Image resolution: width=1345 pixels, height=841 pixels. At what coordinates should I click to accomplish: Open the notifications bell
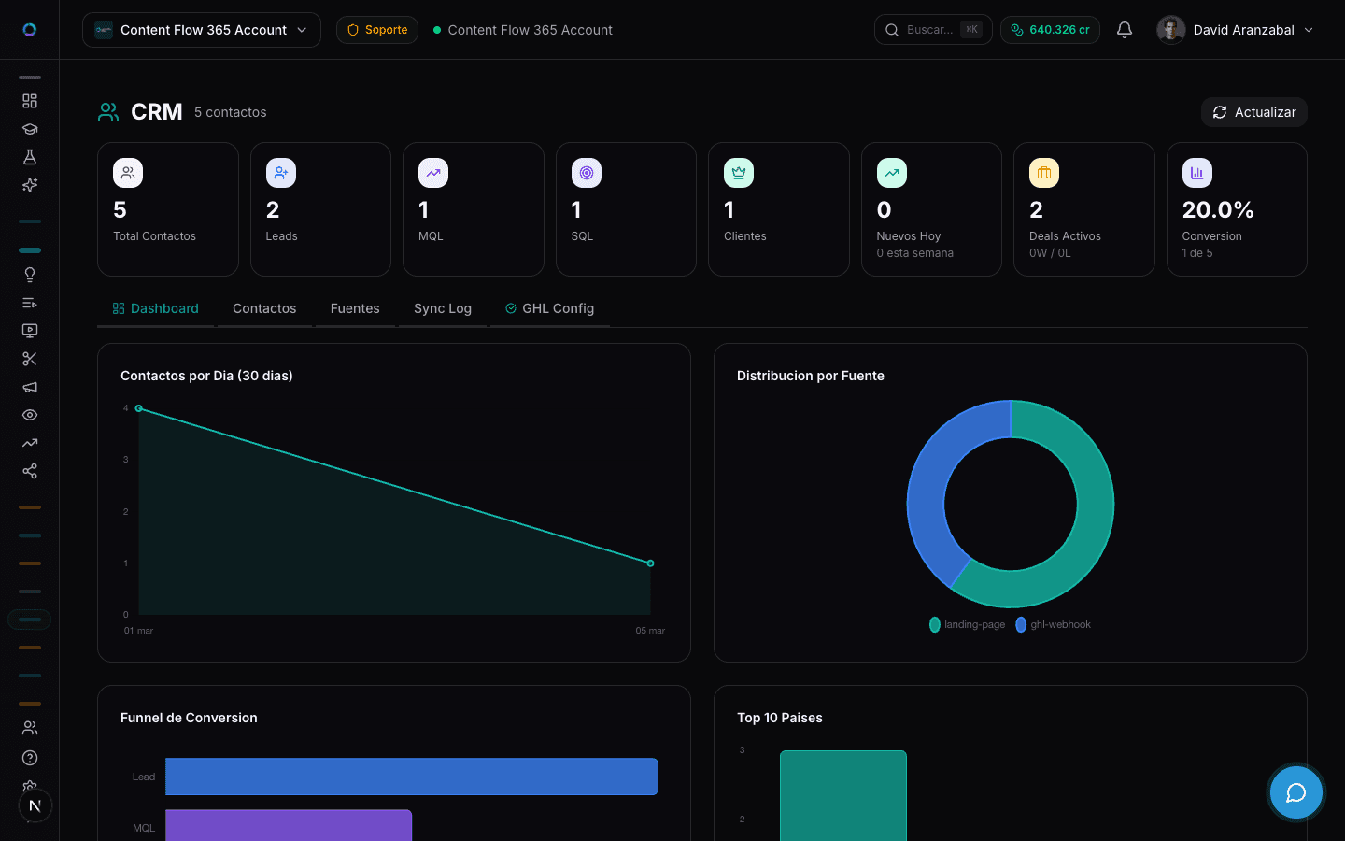[x=1125, y=30]
